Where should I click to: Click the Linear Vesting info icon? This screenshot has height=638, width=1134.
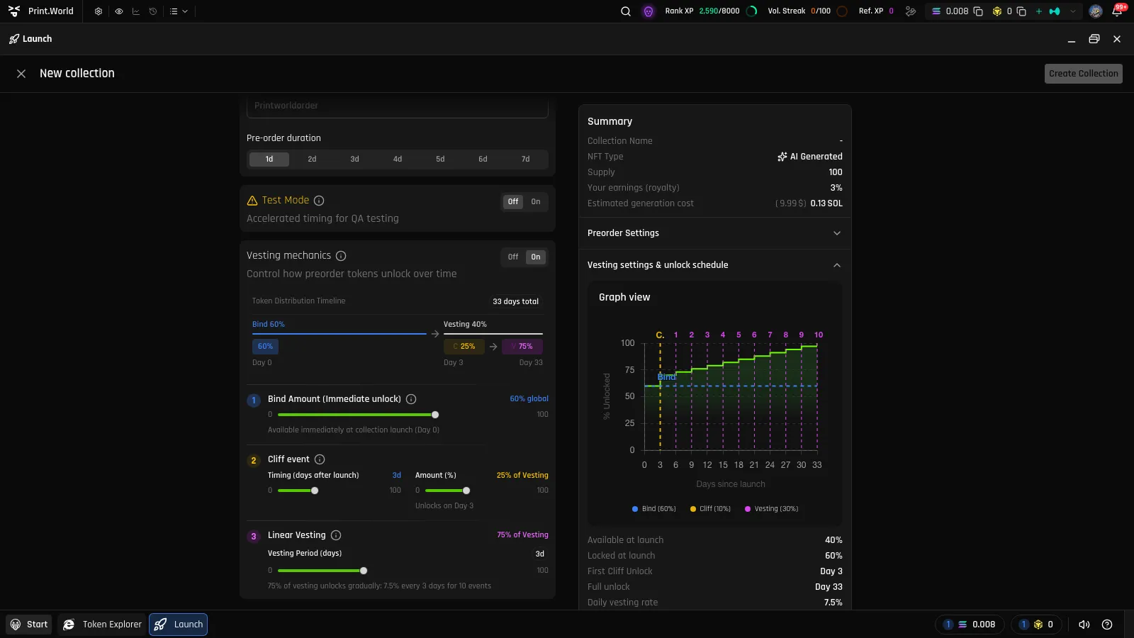(x=336, y=535)
